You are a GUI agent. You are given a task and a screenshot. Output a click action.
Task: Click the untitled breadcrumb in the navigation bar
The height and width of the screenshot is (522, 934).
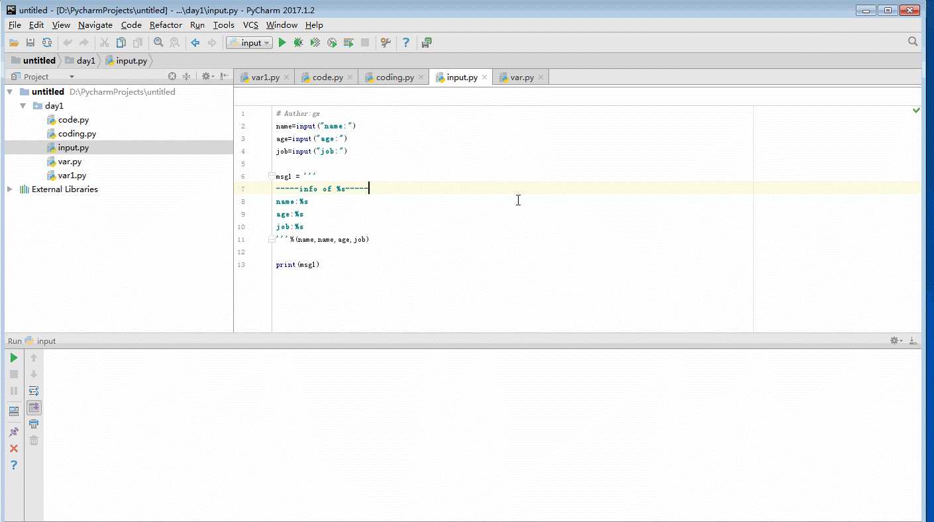[34, 60]
